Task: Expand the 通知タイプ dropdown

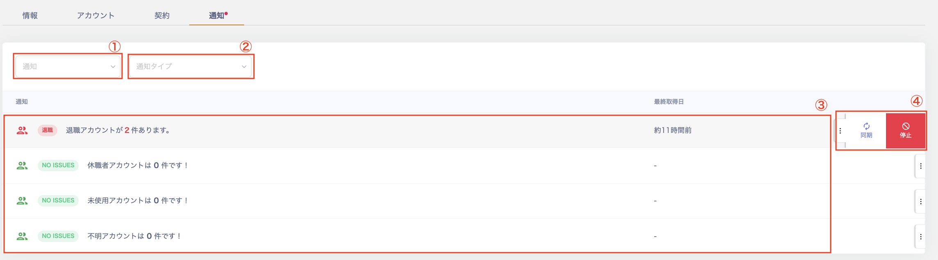Action: click(190, 66)
